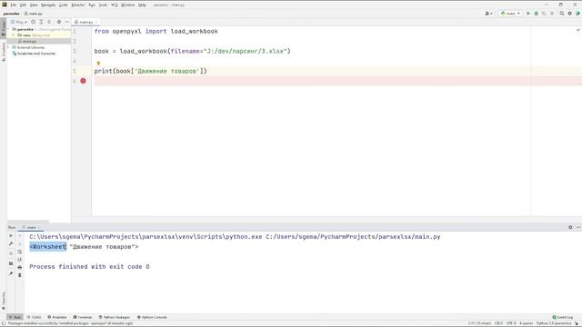Toggle scroll to end in console
The height and width of the screenshot is (327, 582).
(20, 260)
